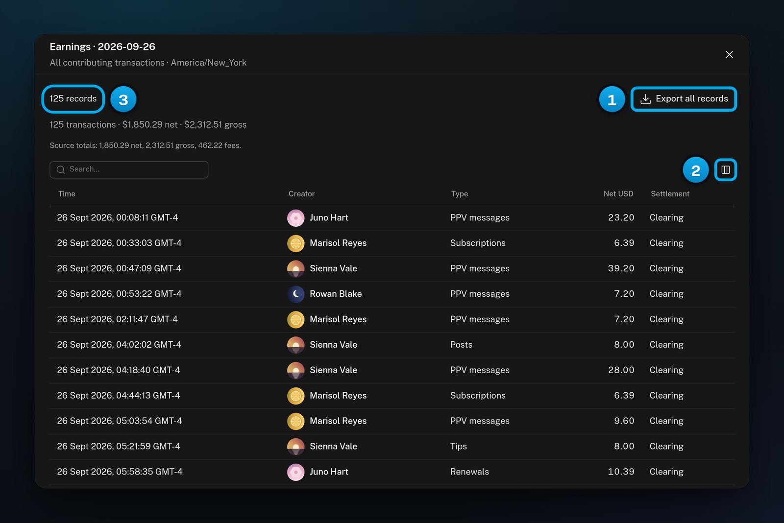Click Rowan Blake moon avatar
Viewport: 784px width, 523px height.
point(295,294)
